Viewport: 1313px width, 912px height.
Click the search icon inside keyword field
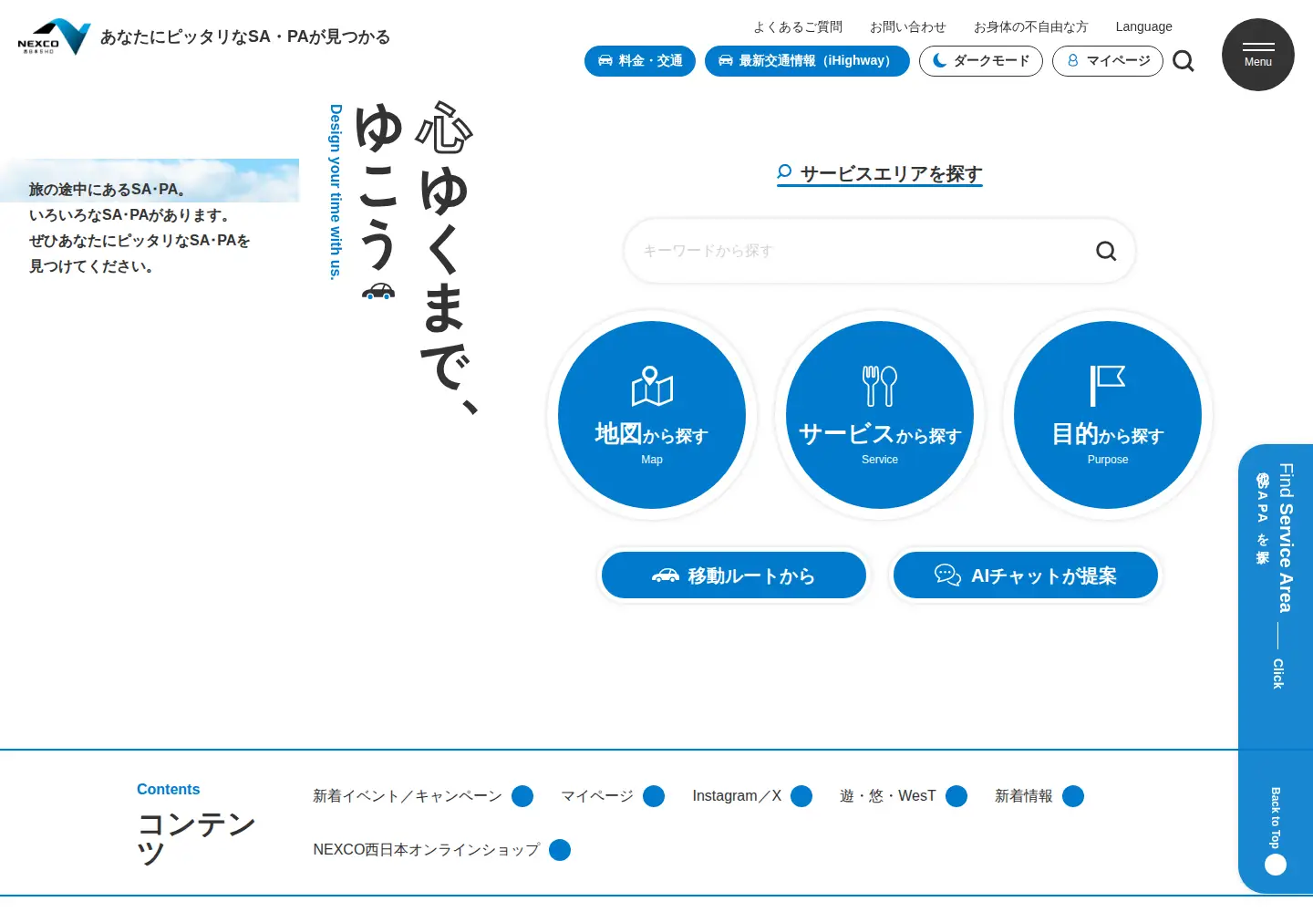point(1106,251)
